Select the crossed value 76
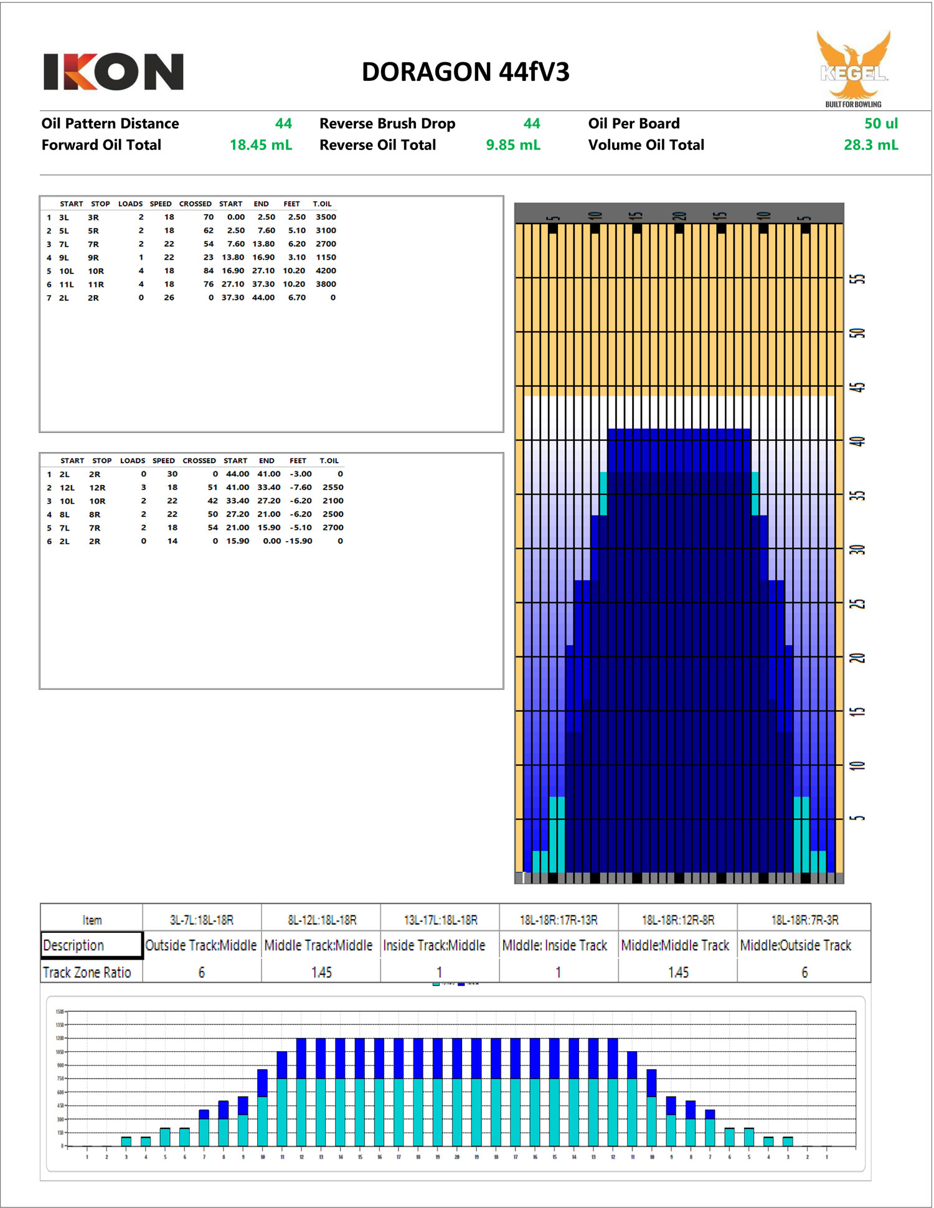934x1208 pixels. click(209, 284)
